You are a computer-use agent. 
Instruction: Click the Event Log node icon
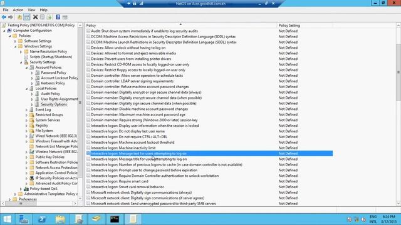pyautogui.click(x=32, y=109)
